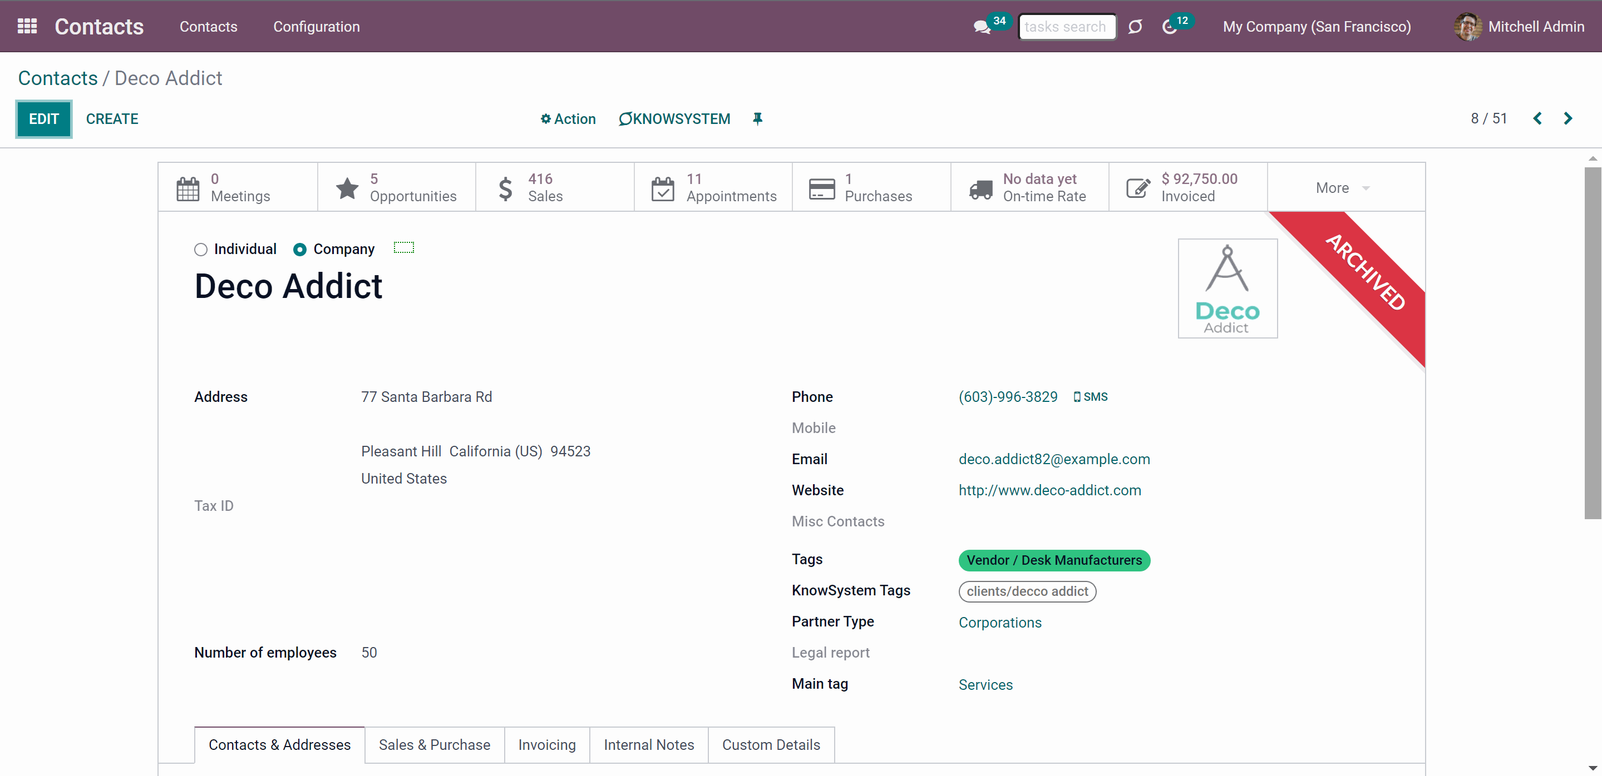Click the '50' employees value

(x=369, y=653)
